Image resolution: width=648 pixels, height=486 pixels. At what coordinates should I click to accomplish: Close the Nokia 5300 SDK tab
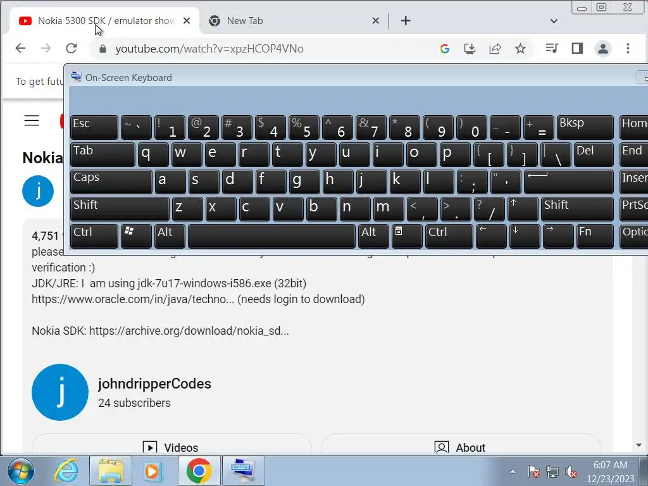187,21
